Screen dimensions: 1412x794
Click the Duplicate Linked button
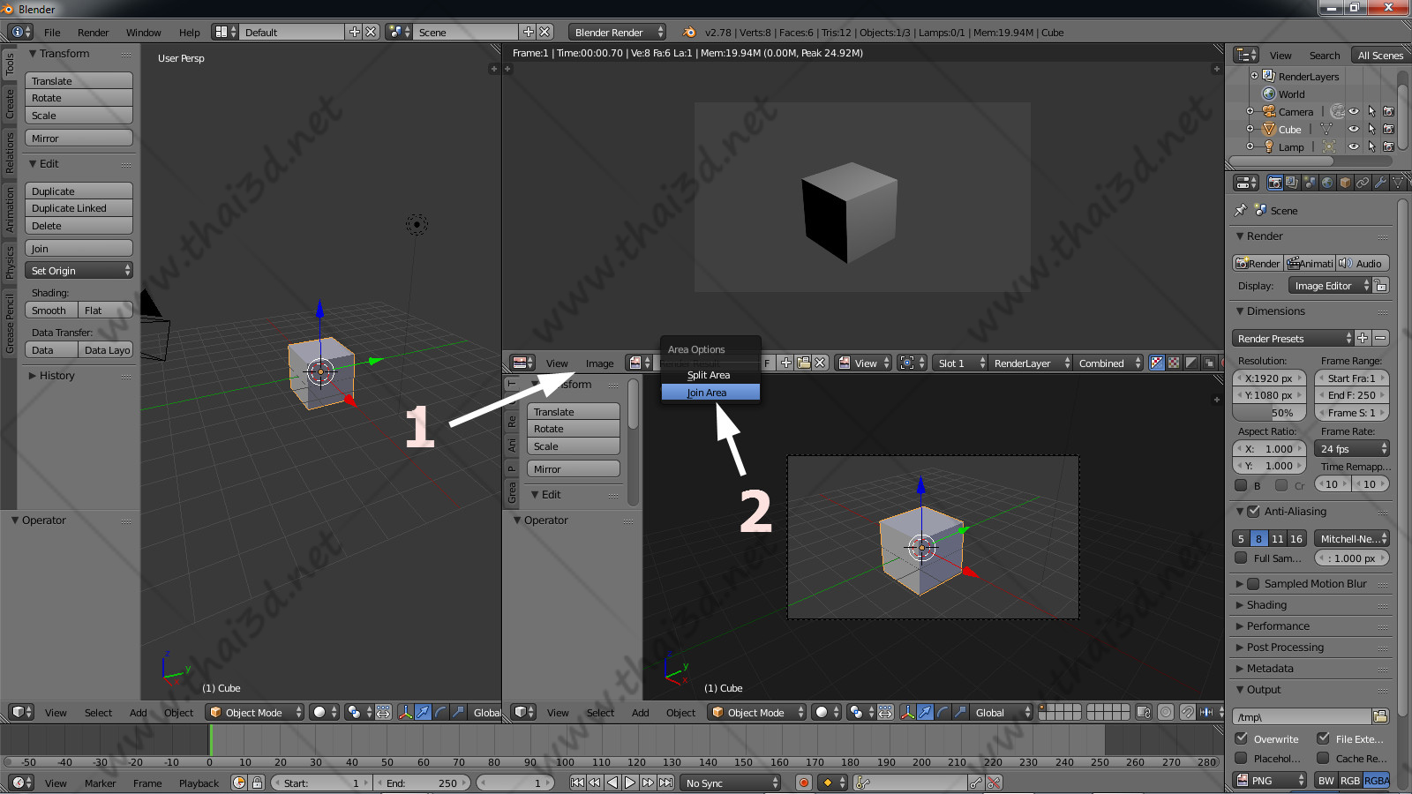(79, 208)
